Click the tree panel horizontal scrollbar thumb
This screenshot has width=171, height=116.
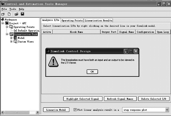pos(17,112)
